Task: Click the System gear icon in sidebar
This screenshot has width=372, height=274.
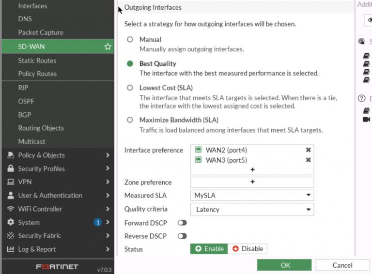Action: pos(10,222)
